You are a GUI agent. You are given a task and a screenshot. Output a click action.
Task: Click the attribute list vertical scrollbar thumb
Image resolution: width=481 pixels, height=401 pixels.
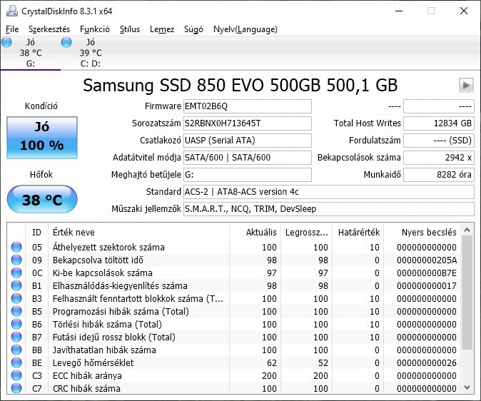click(467, 293)
